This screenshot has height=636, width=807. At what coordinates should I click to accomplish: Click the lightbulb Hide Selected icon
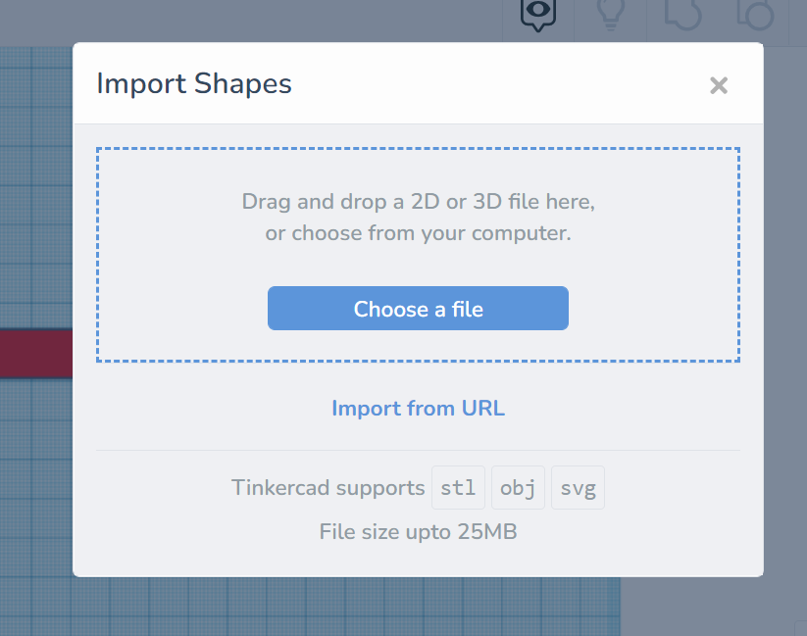pyautogui.click(x=611, y=14)
